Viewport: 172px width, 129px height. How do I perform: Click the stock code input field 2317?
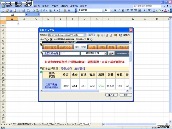(70, 53)
